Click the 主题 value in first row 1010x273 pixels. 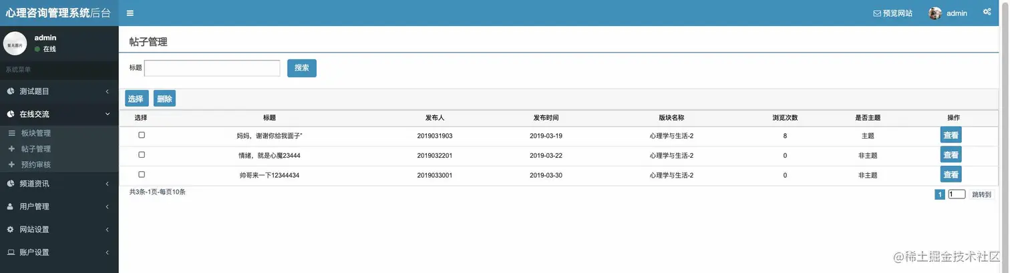click(868, 136)
